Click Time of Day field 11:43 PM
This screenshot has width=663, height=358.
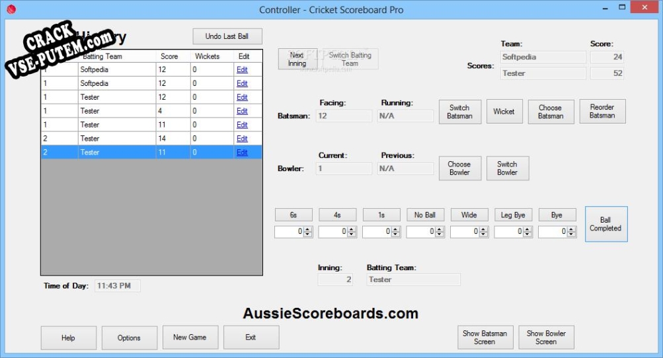point(117,286)
